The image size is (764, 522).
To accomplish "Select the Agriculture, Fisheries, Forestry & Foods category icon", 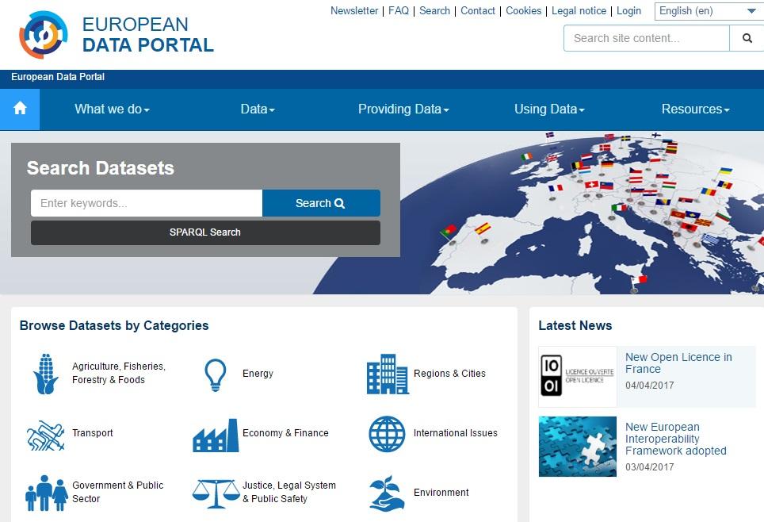I will pos(45,373).
